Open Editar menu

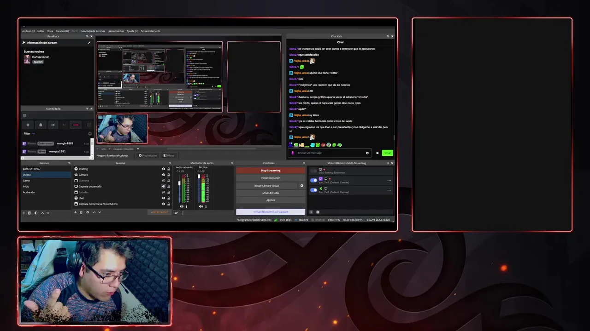41,31
